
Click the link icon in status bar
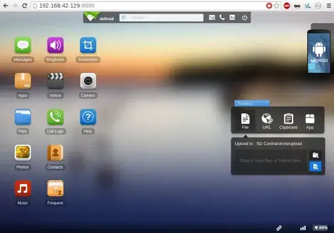point(279,228)
